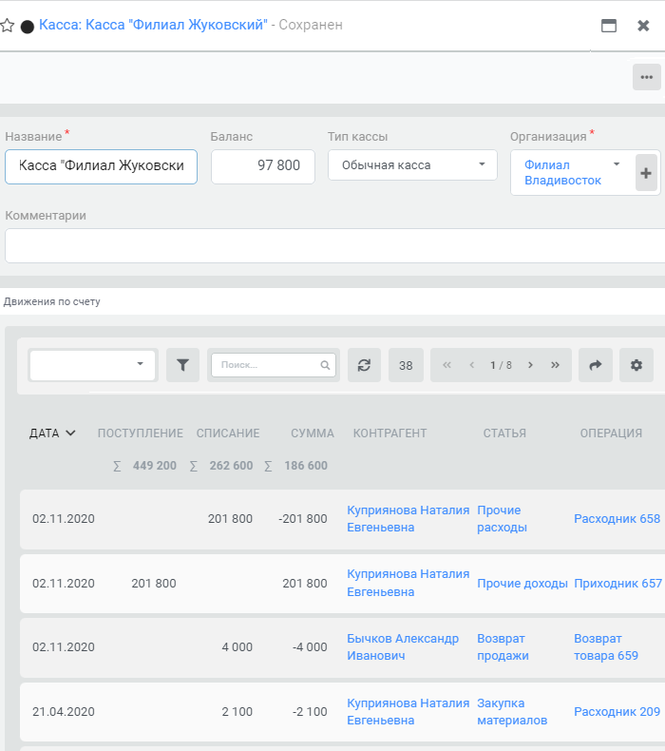Image resolution: width=665 pixels, height=751 pixels.
Task: Click the 1 / 8 page indicator
Action: point(501,365)
